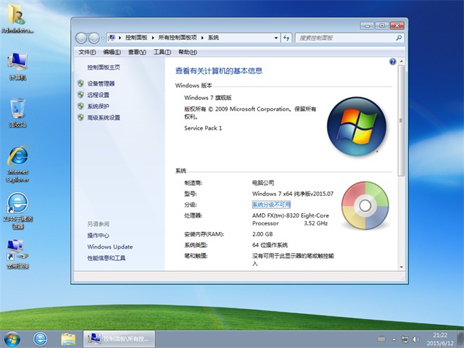Open the Recycle Bin desktop icon

click(x=17, y=112)
